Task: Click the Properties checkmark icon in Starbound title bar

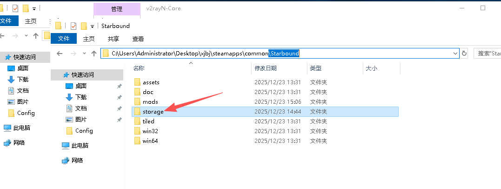Action: click(x=73, y=26)
